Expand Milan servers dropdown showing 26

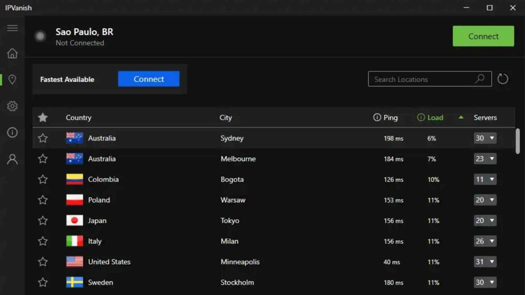[485, 241]
